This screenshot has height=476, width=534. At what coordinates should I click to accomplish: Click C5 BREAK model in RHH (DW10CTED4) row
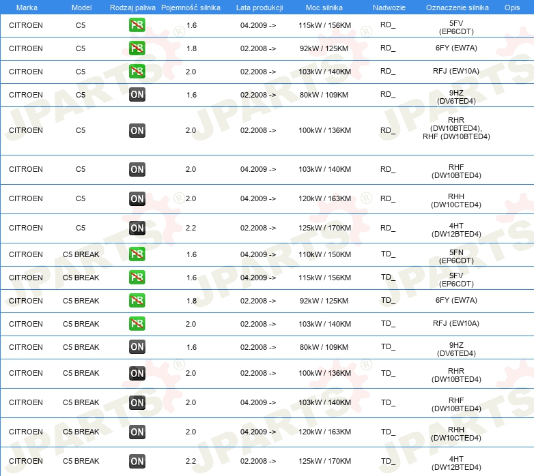point(81,432)
